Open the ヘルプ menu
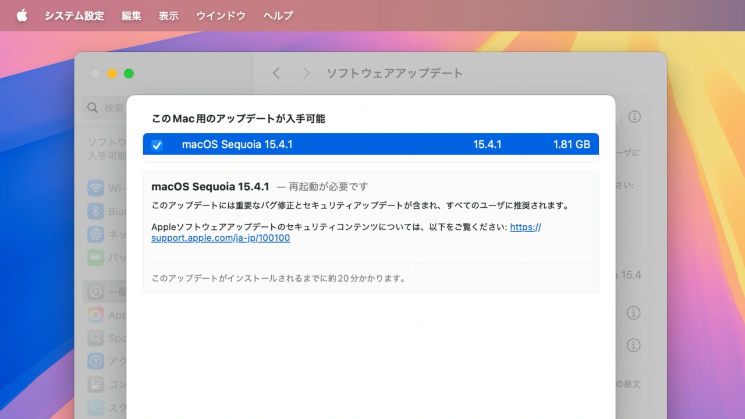The height and width of the screenshot is (419, 745). coord(278,16)
